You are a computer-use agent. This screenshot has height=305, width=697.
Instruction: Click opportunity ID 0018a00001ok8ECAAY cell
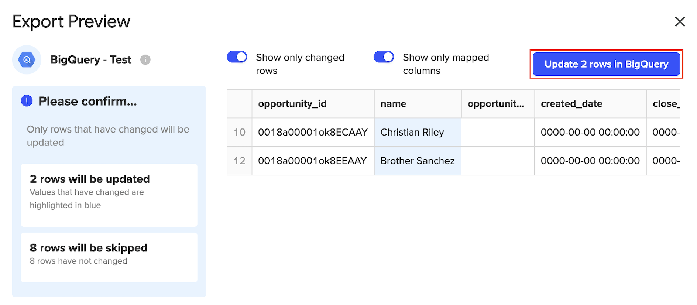313,132
